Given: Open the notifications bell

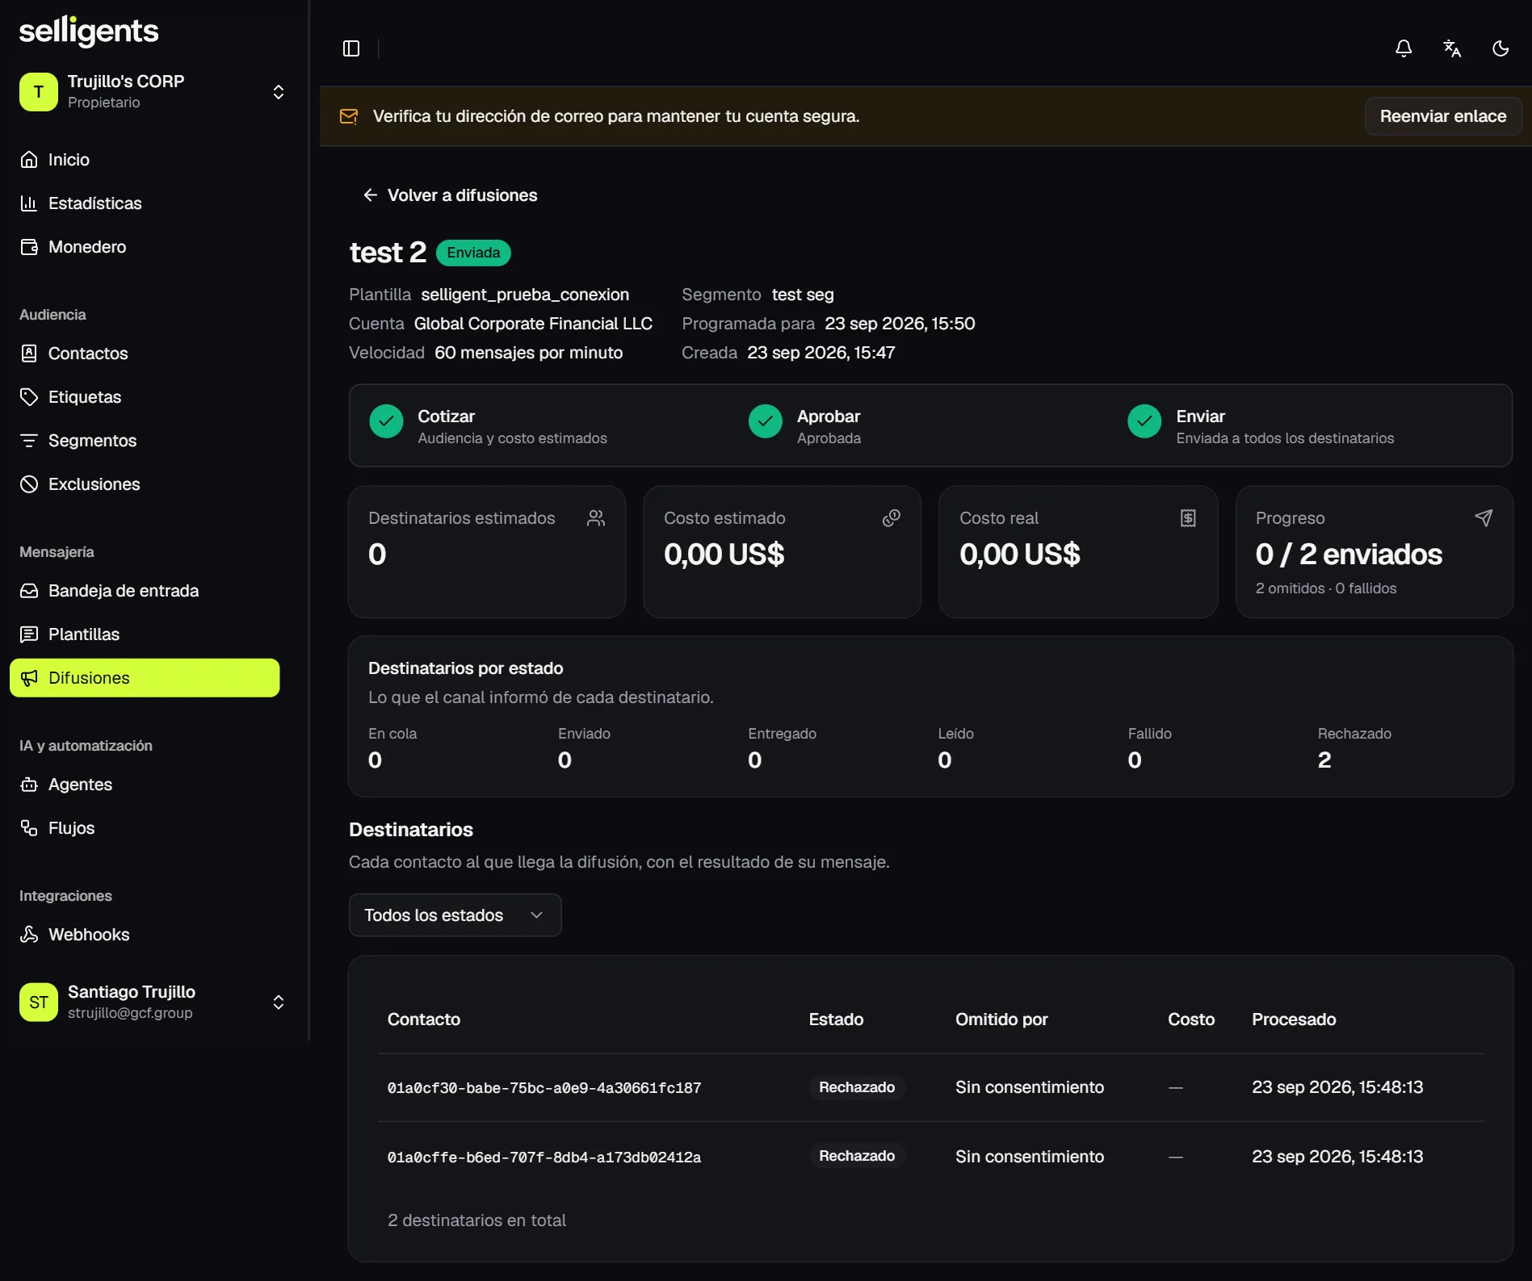Looking at the screenshot, I should (1404, 48).
